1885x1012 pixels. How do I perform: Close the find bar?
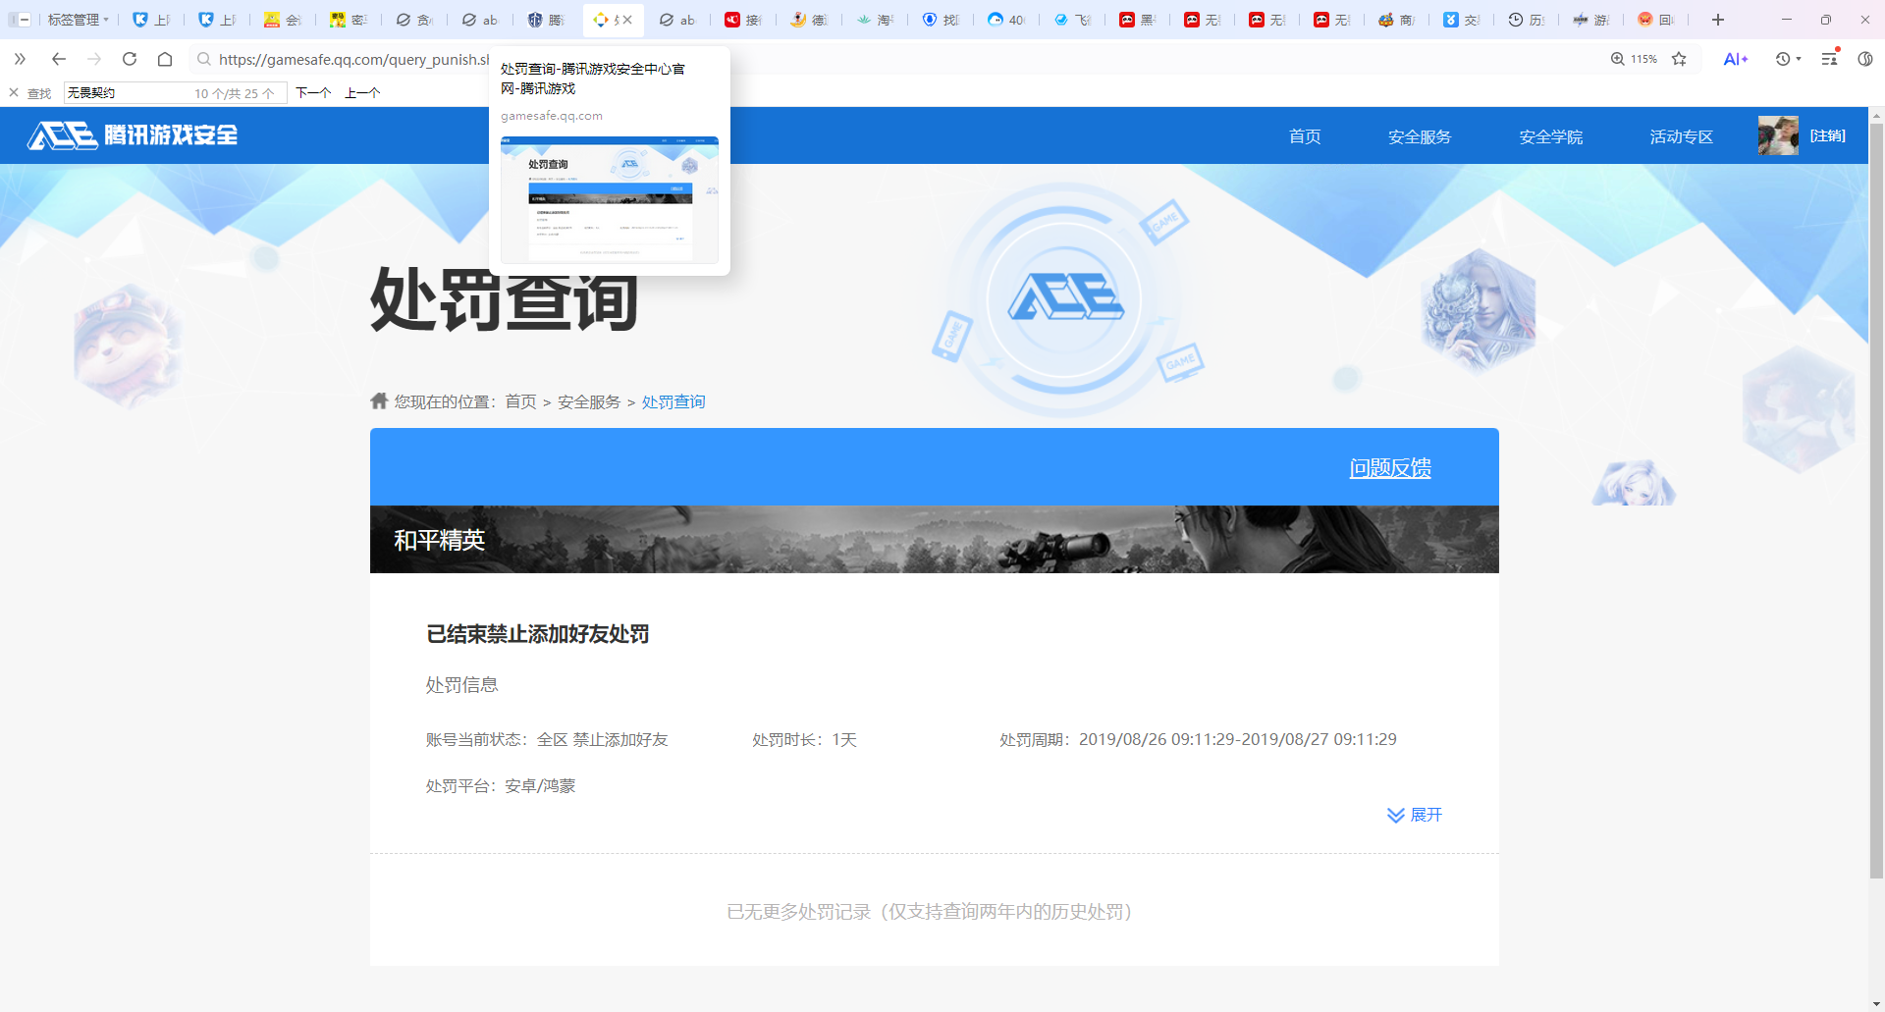pos(14,93)
